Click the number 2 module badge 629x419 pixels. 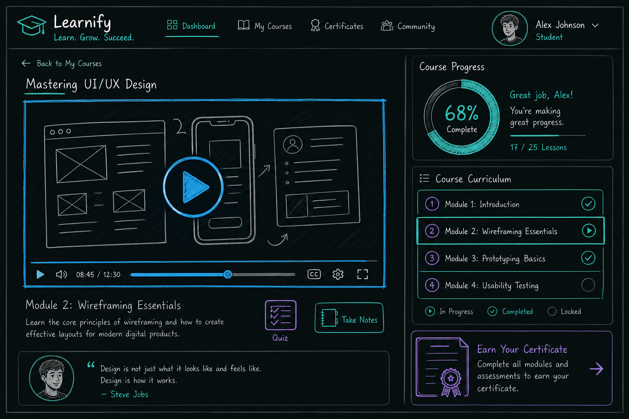pyautogui.click(x=432, y=231)
